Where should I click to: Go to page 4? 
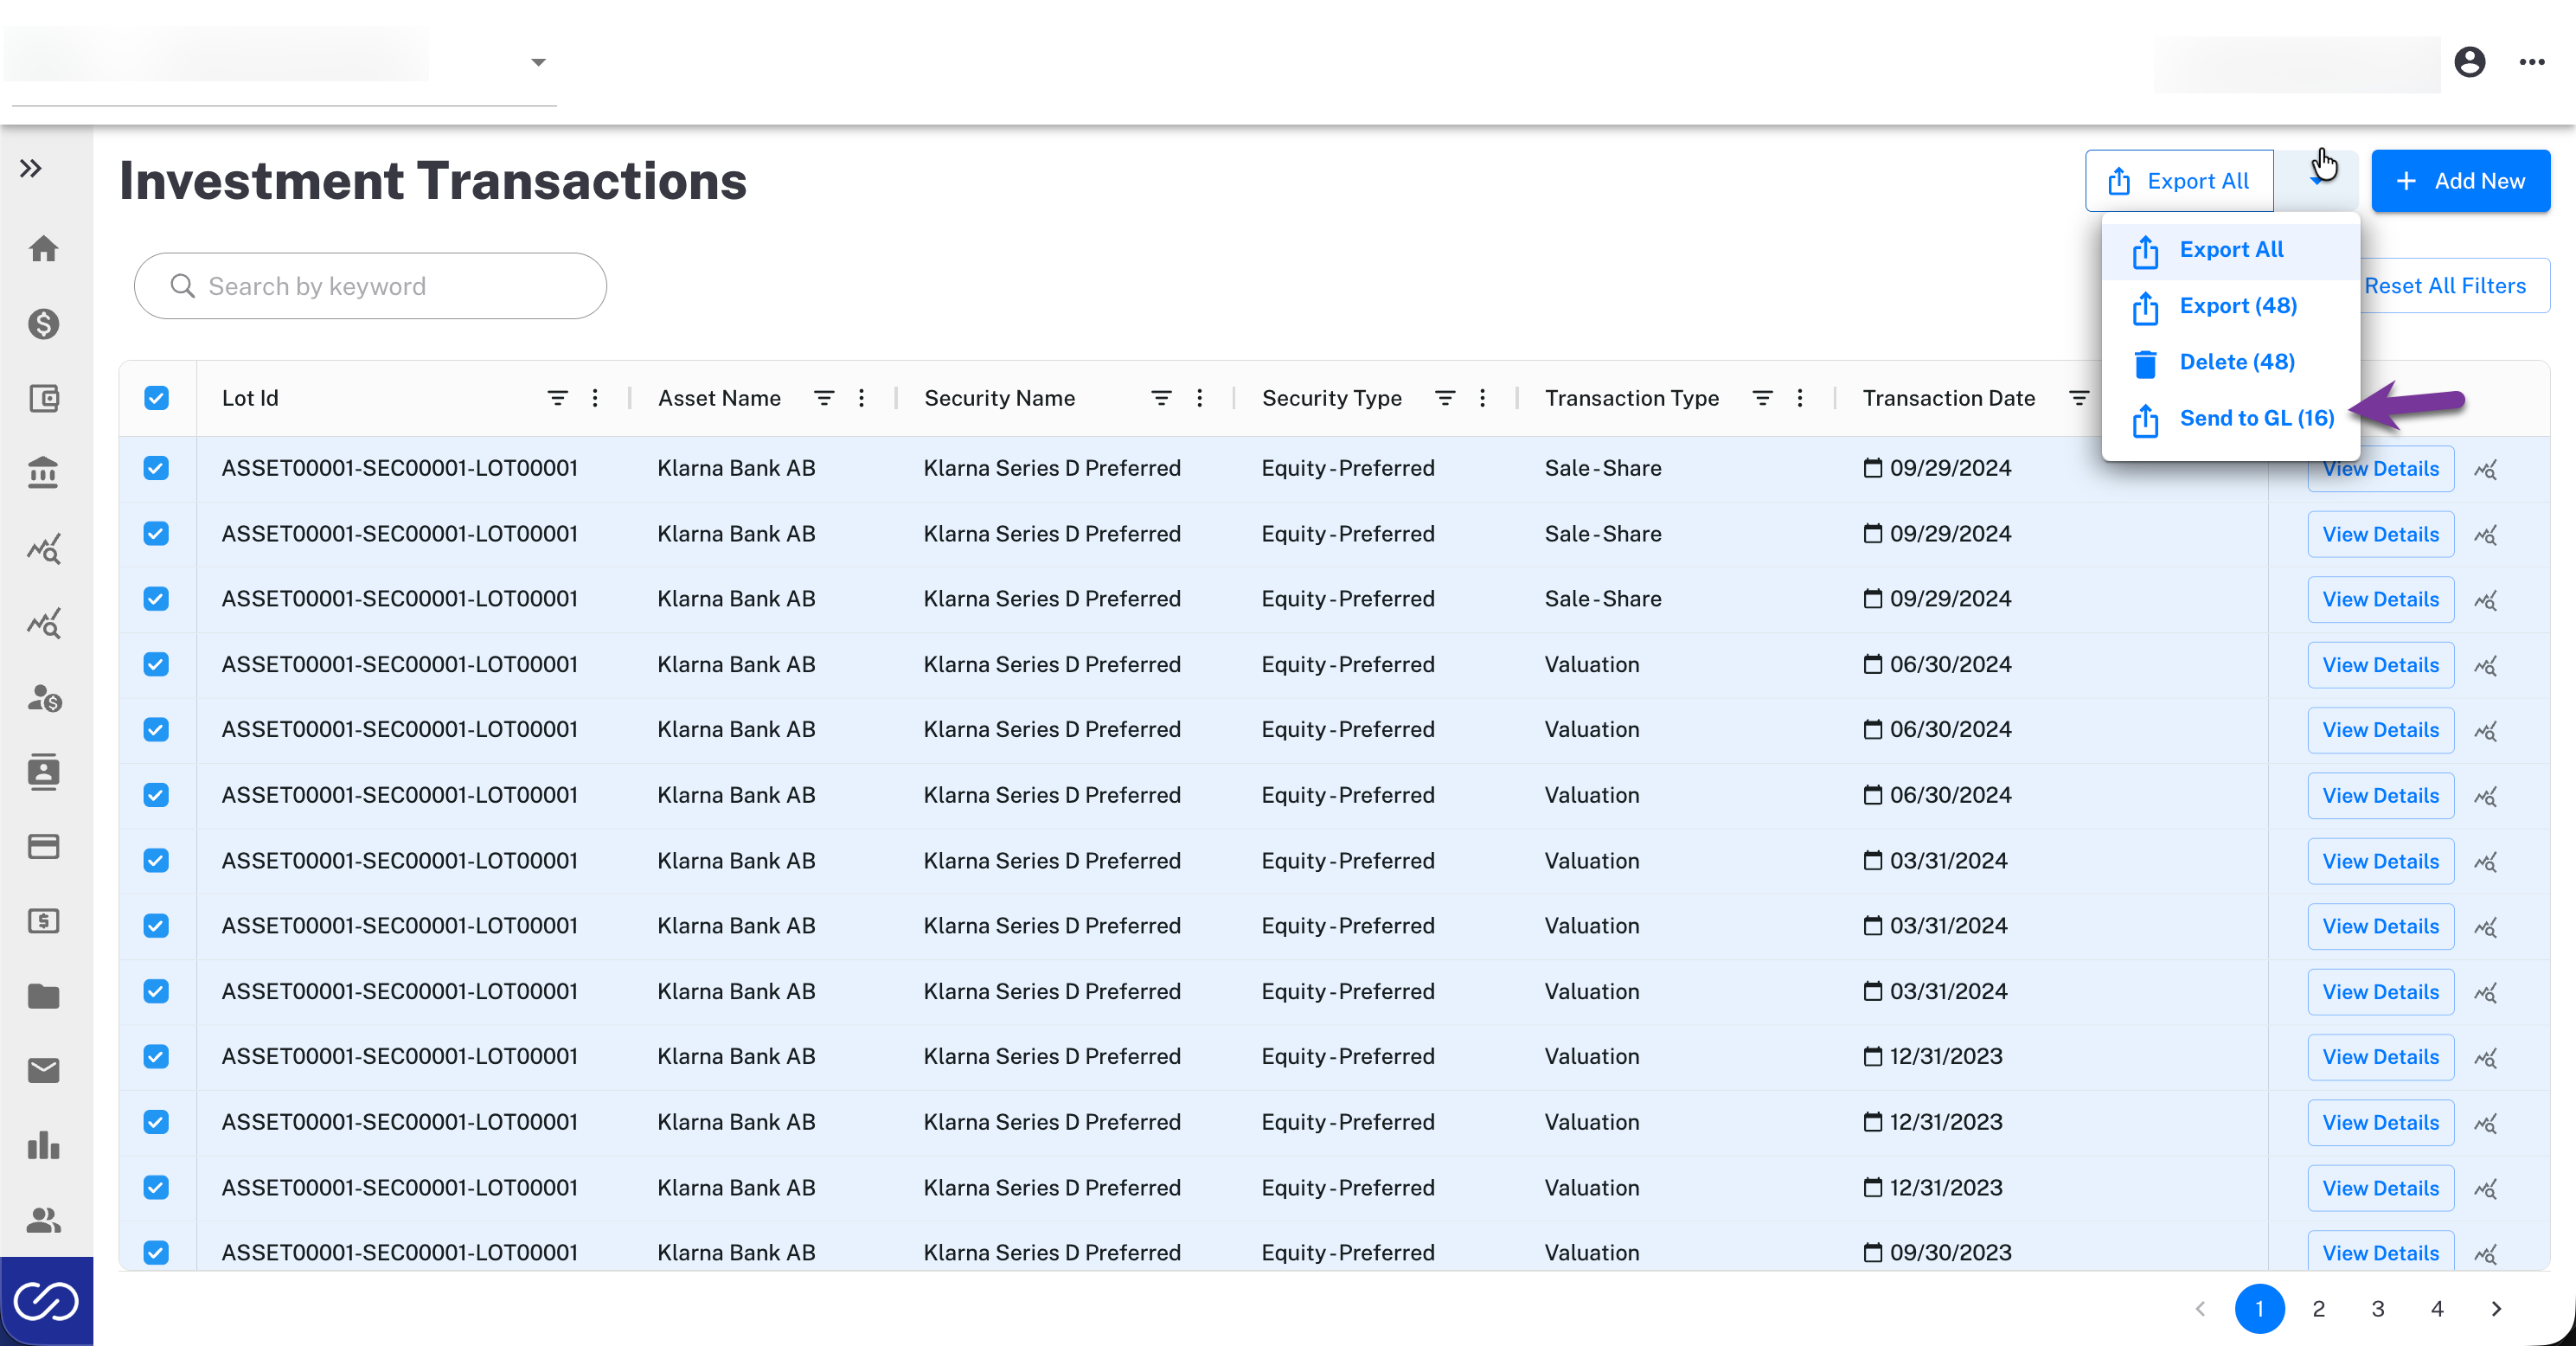(x=2437, y=1309)
